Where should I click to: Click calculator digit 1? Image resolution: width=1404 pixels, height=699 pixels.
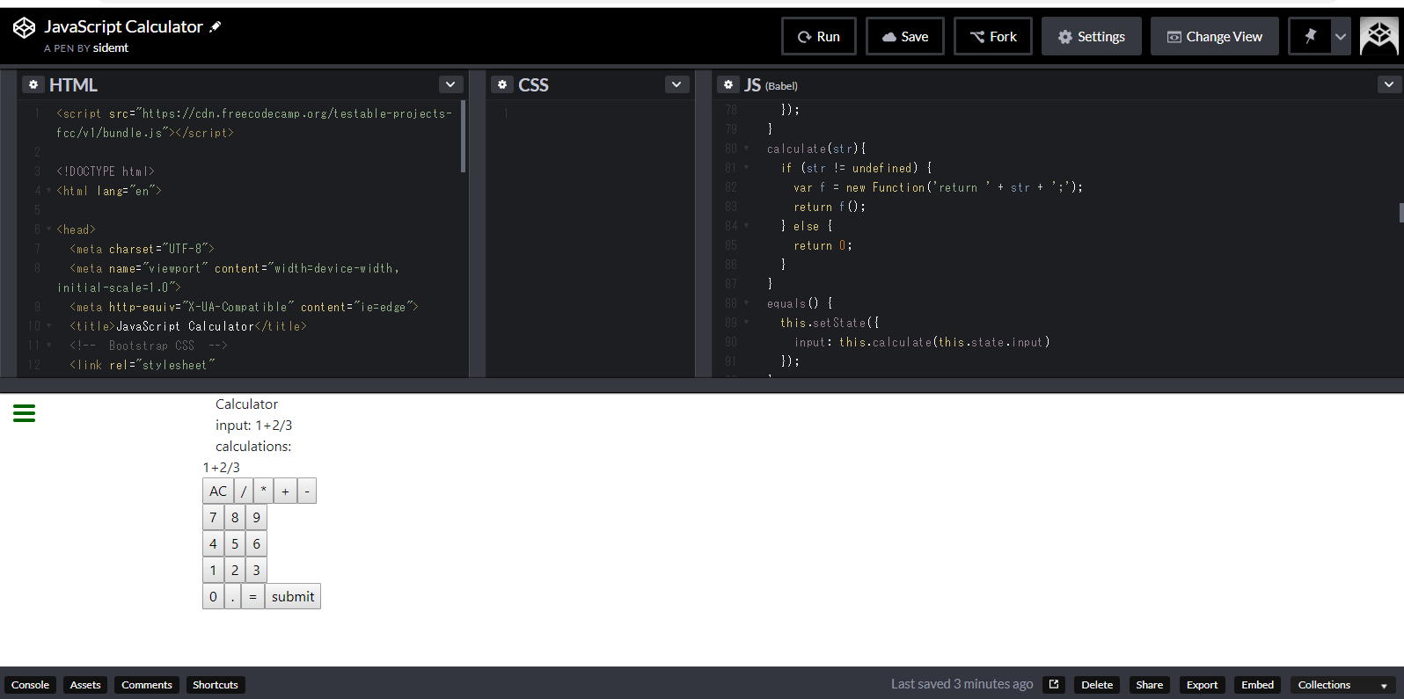pos(213,570)
